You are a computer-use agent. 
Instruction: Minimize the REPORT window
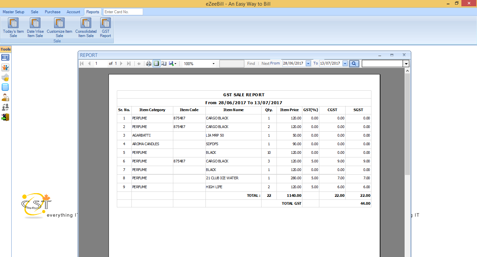click(379, 55)
